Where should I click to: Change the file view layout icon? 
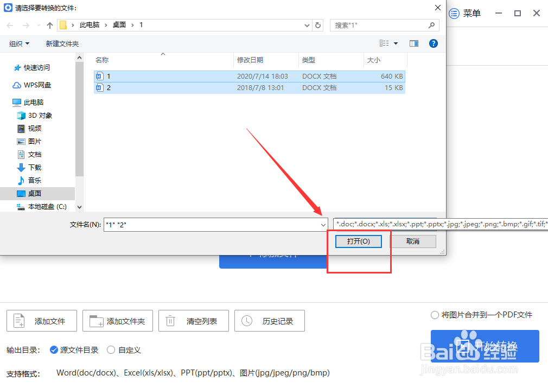click(384, 43)
